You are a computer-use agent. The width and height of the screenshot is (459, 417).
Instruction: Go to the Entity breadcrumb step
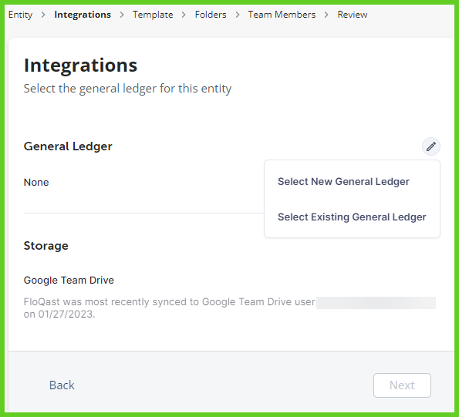click(x=21, y=15)
